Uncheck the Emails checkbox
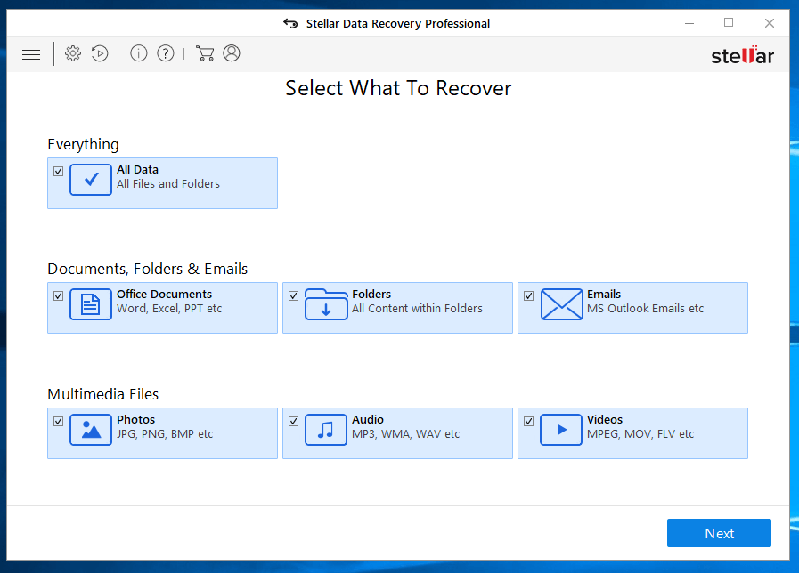 [529, 295]
